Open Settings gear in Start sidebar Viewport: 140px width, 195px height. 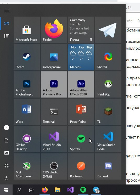click(7, 166)
